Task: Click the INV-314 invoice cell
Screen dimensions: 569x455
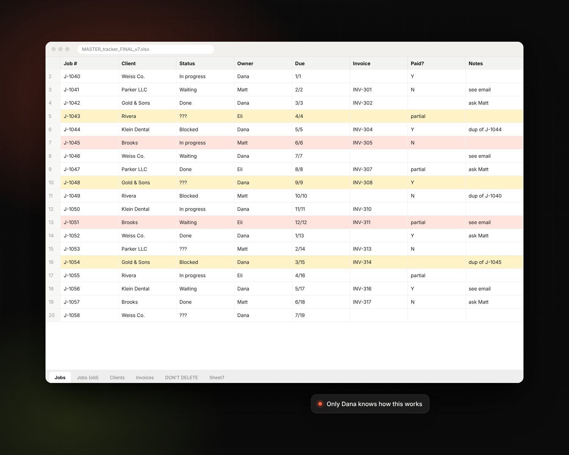Action: point(379,262)
